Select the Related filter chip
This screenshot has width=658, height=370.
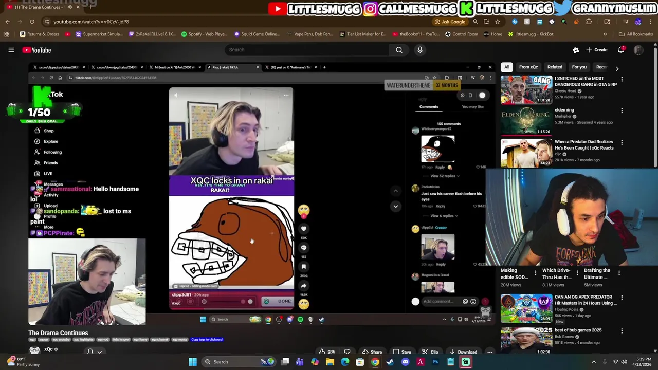(x=555, y=67)
